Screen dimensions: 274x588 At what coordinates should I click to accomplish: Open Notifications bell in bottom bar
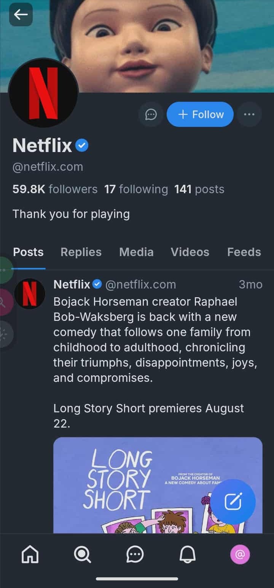click(187, 554)
